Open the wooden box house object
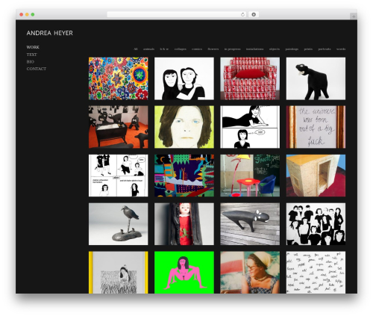Viewport: 373px width, 316px height. 316,176
